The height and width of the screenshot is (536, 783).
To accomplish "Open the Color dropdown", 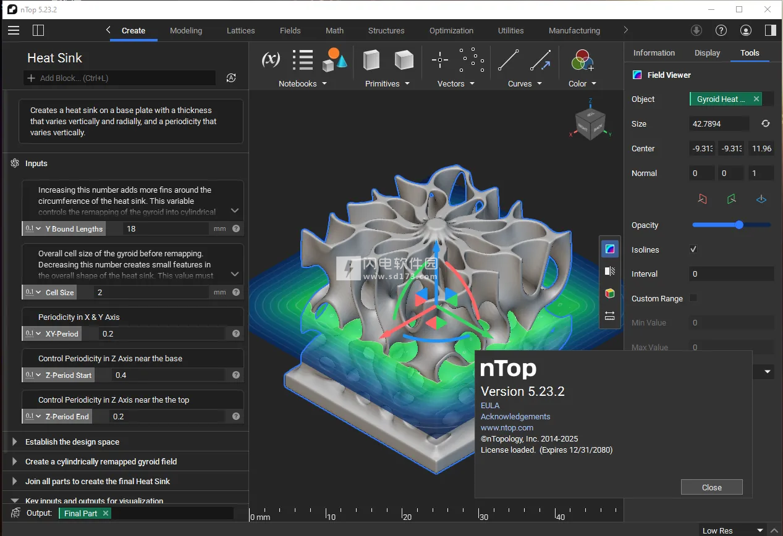I will (583, 83).
